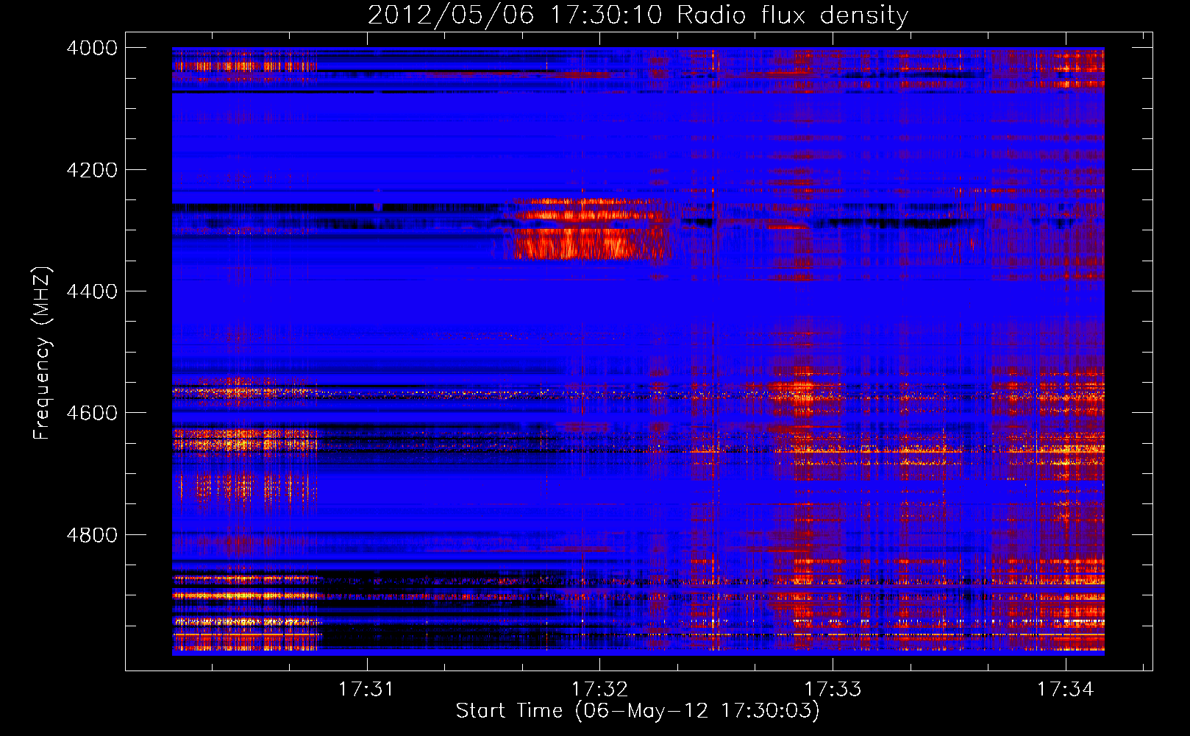Click the 4000 frequency tick label
This screenshot has width=1190, height=736.
92,48
